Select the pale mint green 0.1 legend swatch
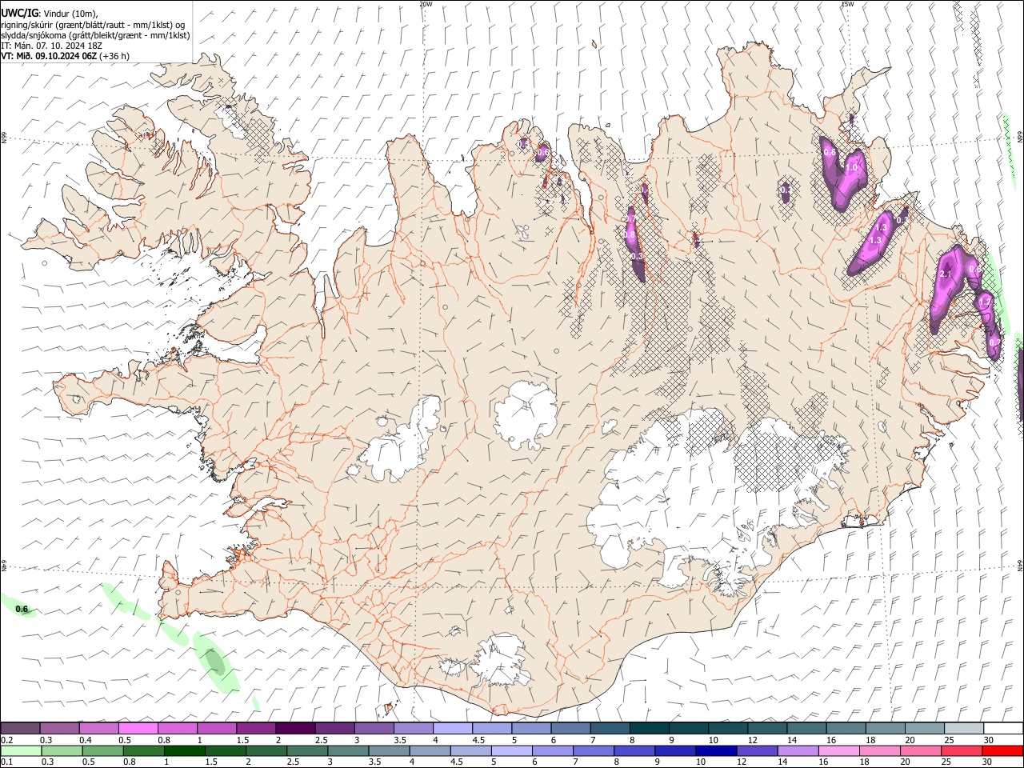The height and width of the screenshot is (768, 1024). [20, 750]
